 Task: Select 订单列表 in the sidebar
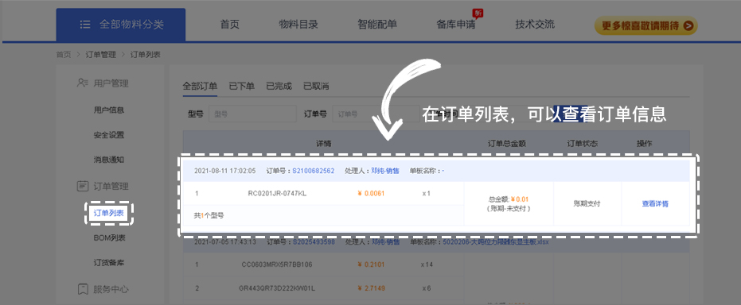(109, 213)
